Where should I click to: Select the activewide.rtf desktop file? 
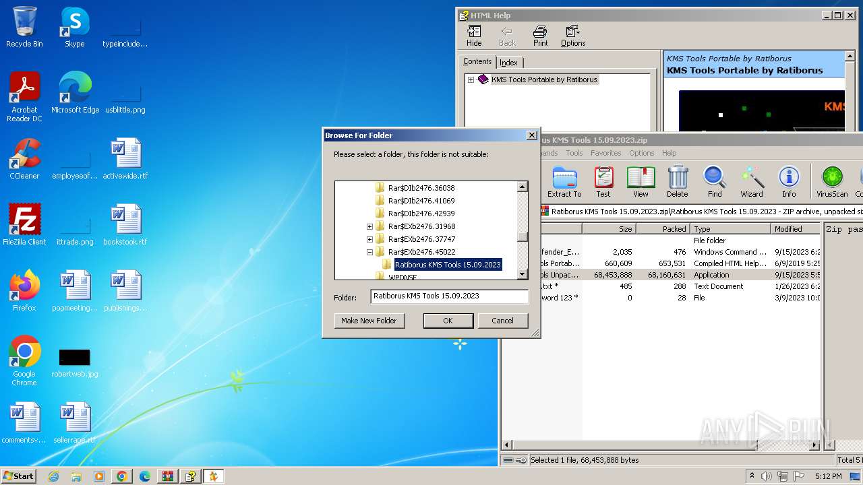tap(125, 159)
